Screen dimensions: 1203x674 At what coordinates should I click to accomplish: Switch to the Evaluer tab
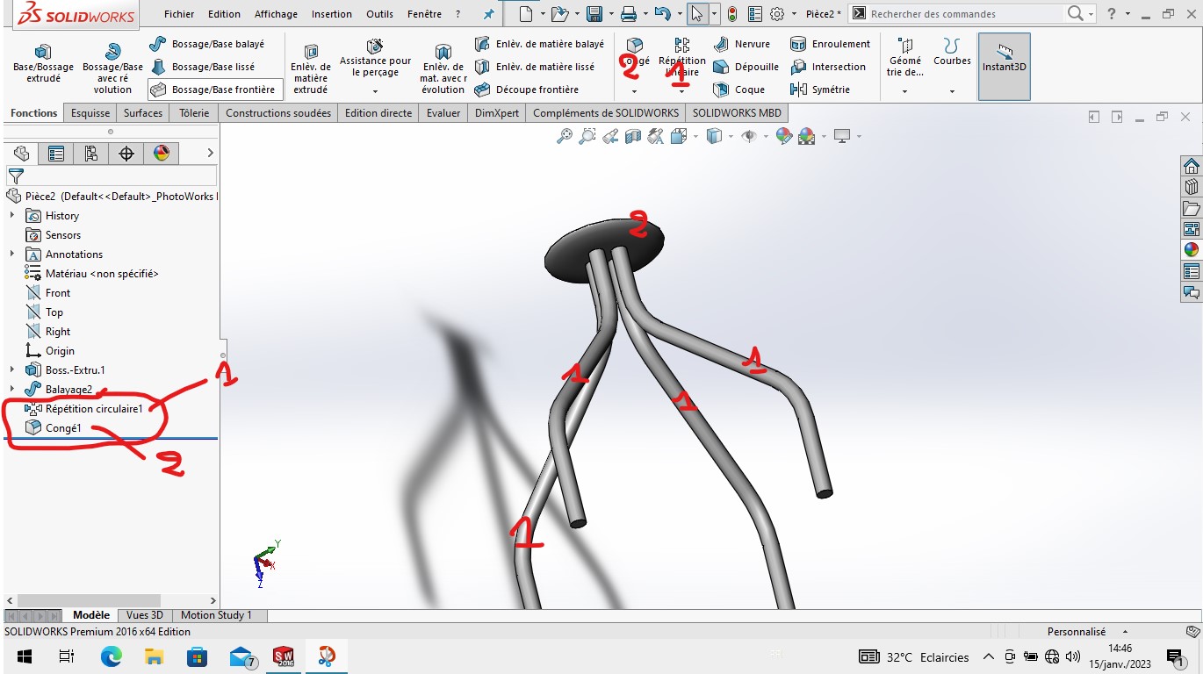click(443, 113)
